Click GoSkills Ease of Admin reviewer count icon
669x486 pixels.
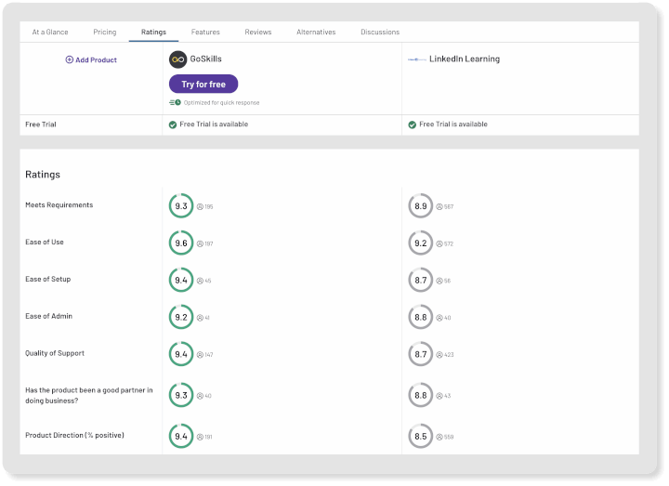(200, 318)
